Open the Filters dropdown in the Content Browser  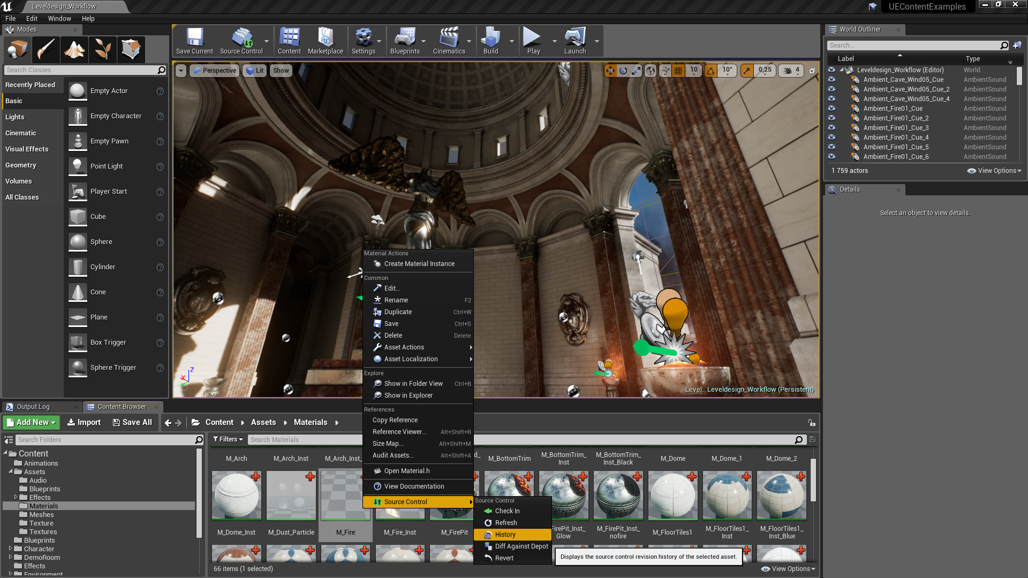tap(228, 439)
